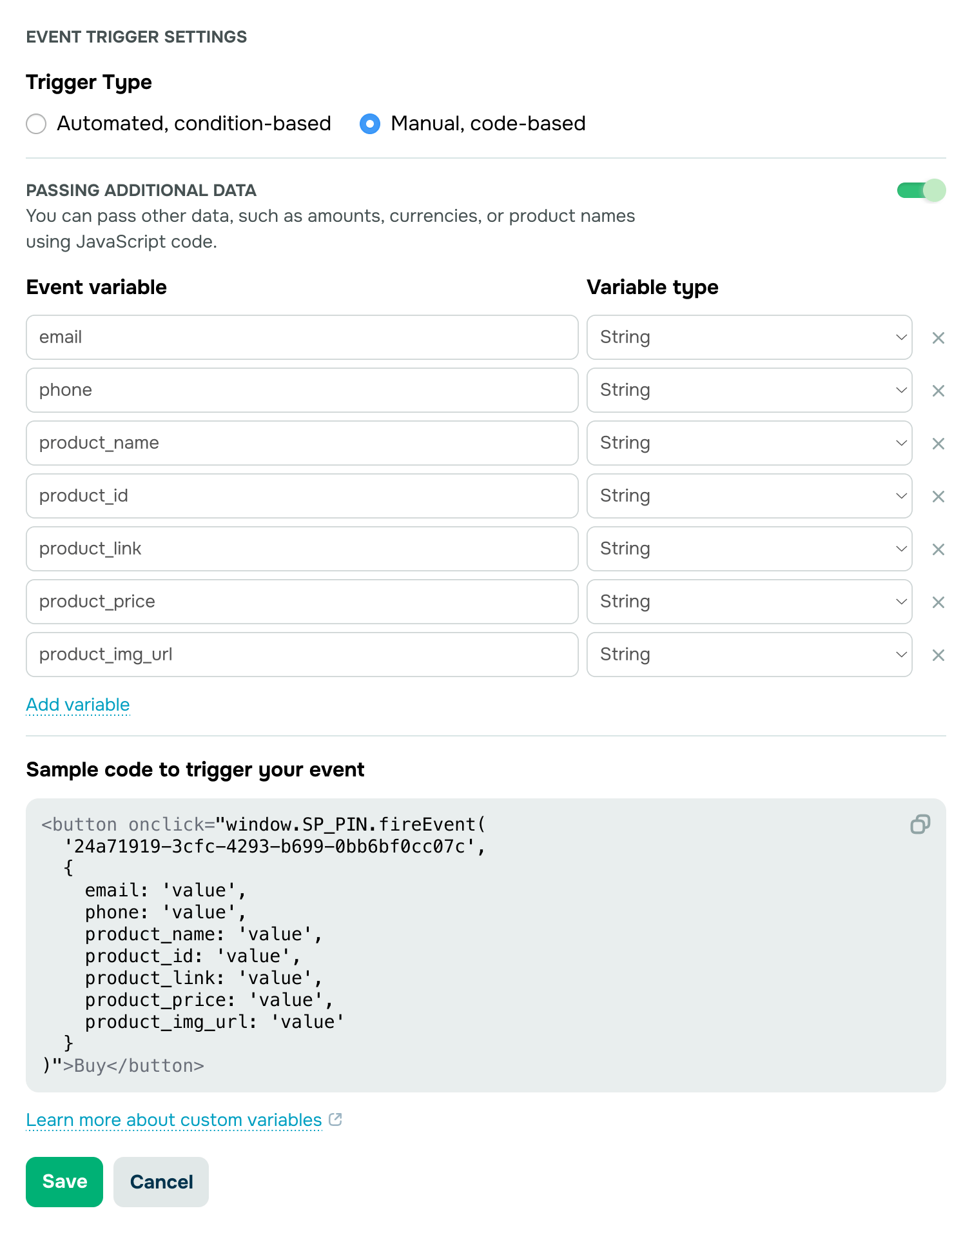972x1233 pixels.
Task: Expand variable type dropdown for product_price
Action: (749, 602)
